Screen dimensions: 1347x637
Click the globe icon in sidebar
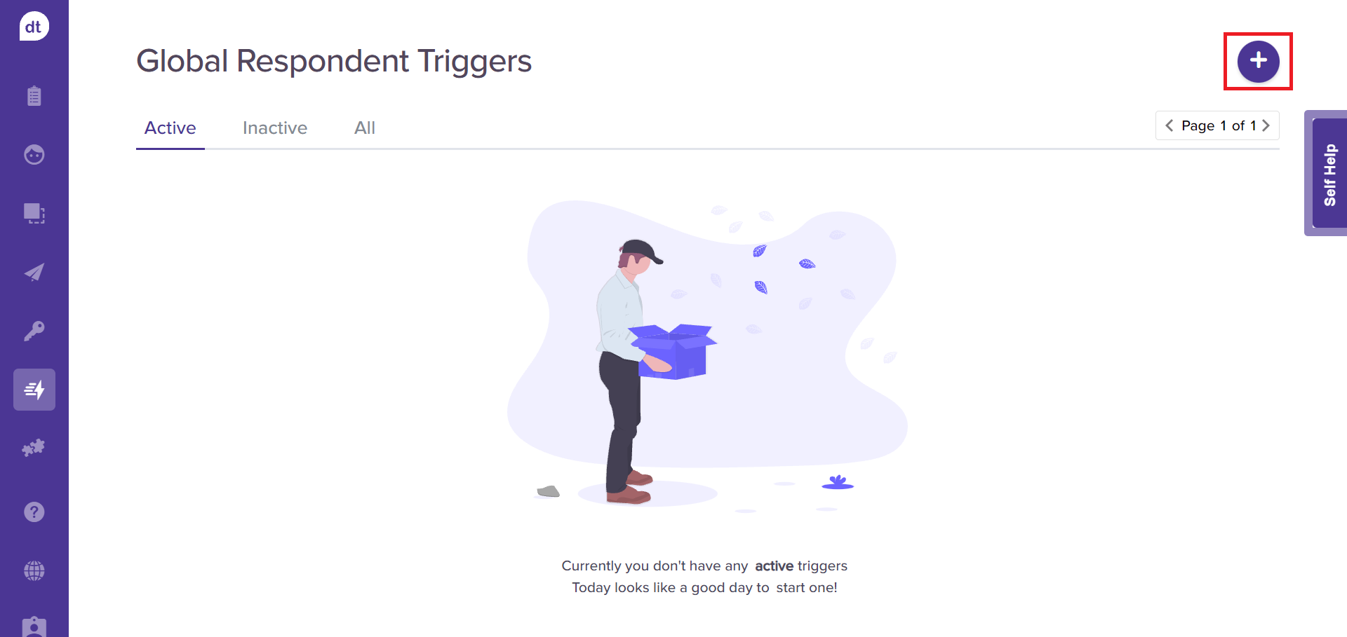tap(34, 570)
